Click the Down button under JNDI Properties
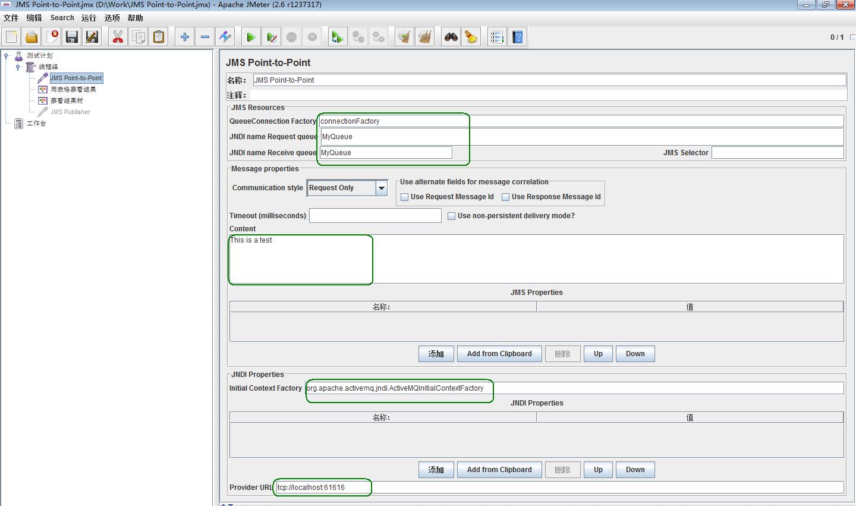856x506 pixels. [635, 470]
